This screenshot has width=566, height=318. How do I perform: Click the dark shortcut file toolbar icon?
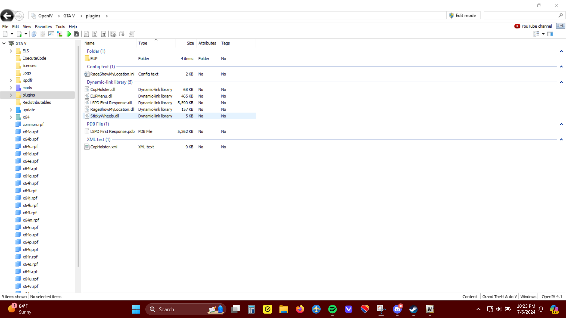pyautogui.click(x=77, y=34)
